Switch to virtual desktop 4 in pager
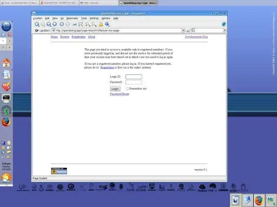 10,47
